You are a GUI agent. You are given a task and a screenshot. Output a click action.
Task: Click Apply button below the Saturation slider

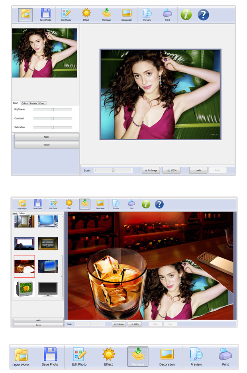click(47, 137)
